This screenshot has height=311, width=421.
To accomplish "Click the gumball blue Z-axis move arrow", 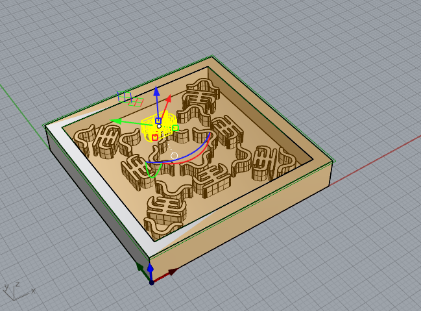I will 156,91.
